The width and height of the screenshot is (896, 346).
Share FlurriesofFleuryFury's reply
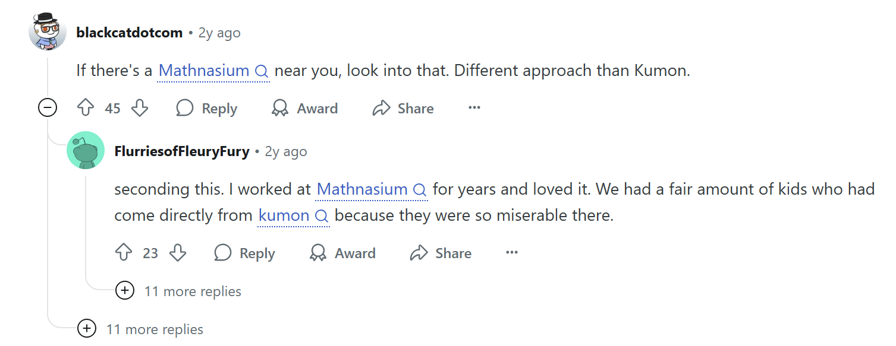[x=441, y=253]
